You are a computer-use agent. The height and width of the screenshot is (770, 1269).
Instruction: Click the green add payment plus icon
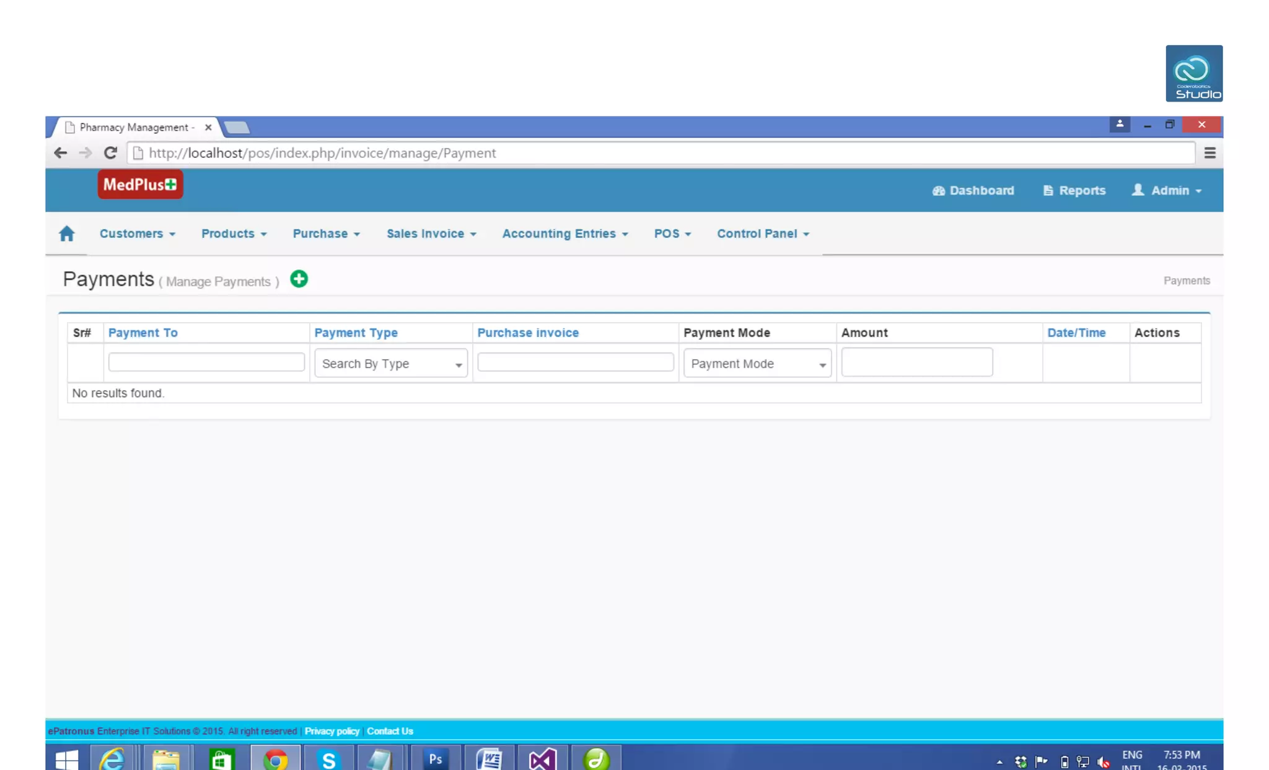pyautogui.click(x=299, y=279)
